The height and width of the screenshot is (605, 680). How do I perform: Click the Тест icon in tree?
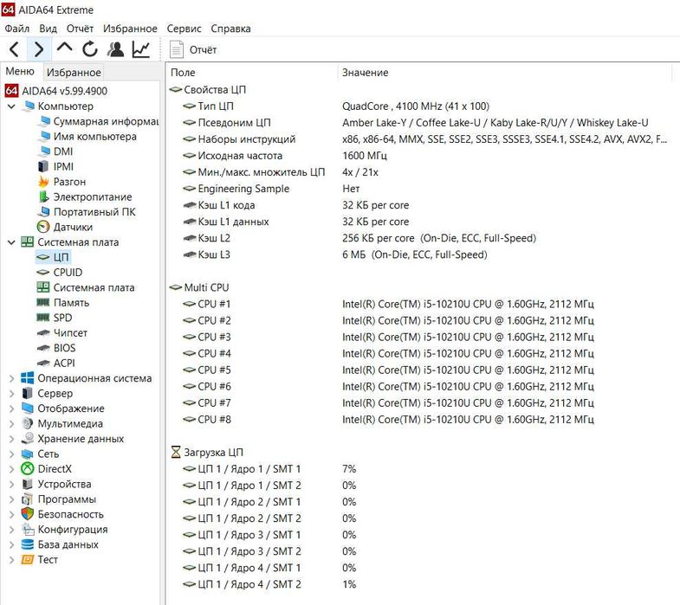tap(28, 559)
